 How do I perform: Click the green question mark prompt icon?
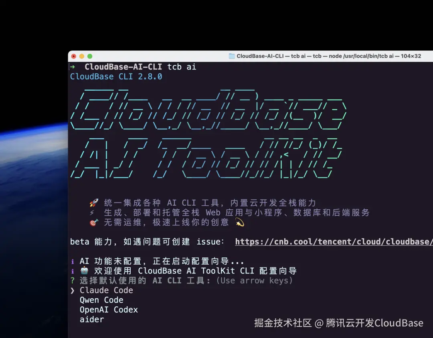coord(72,280)
